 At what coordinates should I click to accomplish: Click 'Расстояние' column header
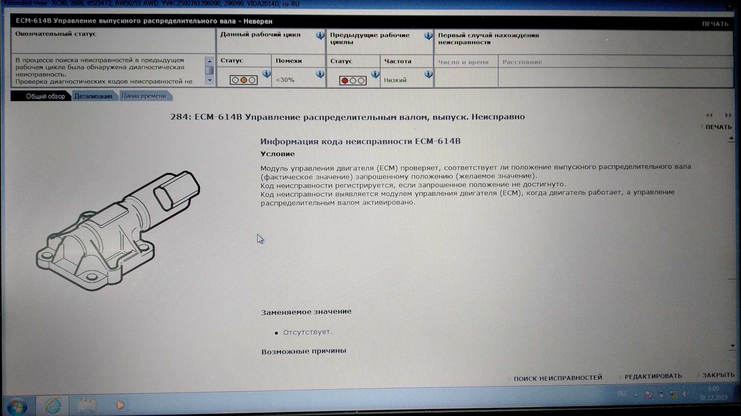coord(522,62)
